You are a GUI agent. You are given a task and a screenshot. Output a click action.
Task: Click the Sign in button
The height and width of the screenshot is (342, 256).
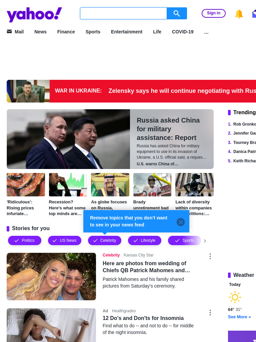214,13
